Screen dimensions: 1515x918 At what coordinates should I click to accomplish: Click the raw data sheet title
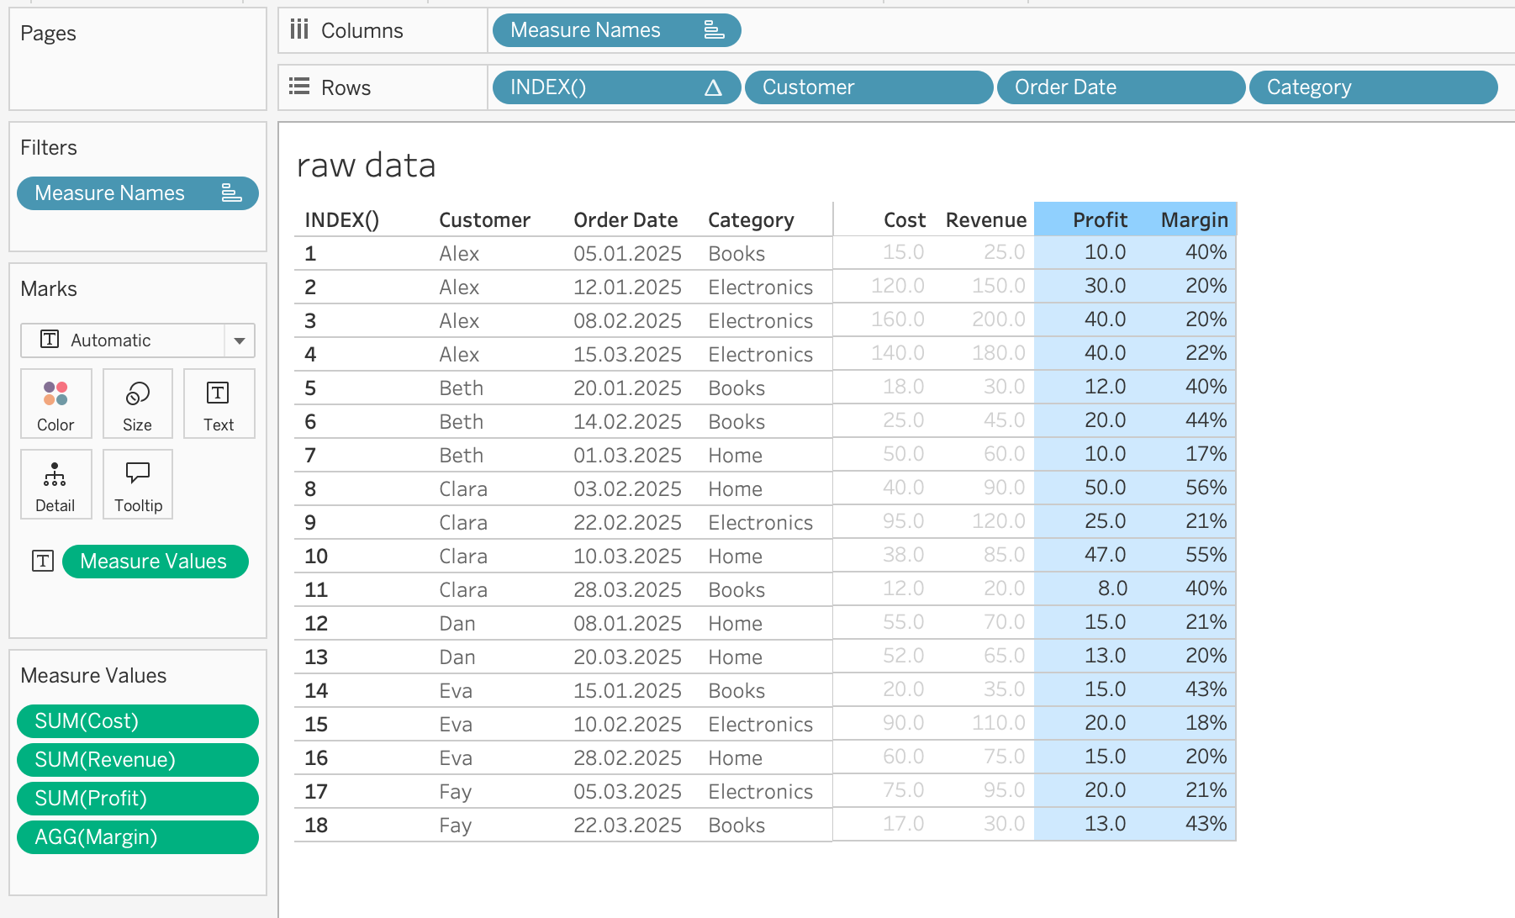(367, 166)
